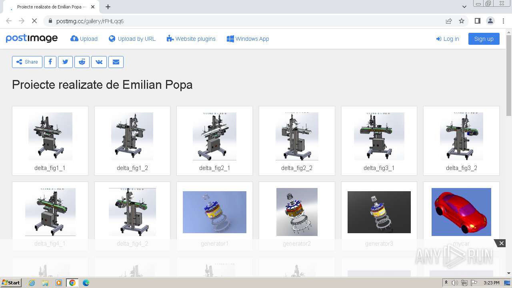Click the Share button

click(27, 62)
